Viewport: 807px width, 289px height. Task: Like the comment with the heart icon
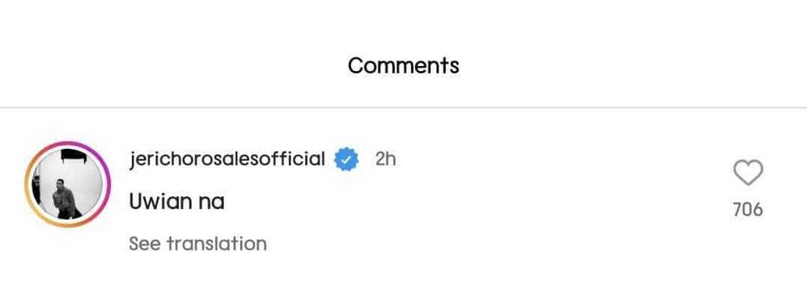coord(747,174)
